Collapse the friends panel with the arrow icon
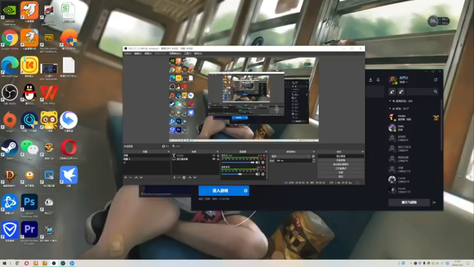 pyautogui.click(x=434, y=202)
